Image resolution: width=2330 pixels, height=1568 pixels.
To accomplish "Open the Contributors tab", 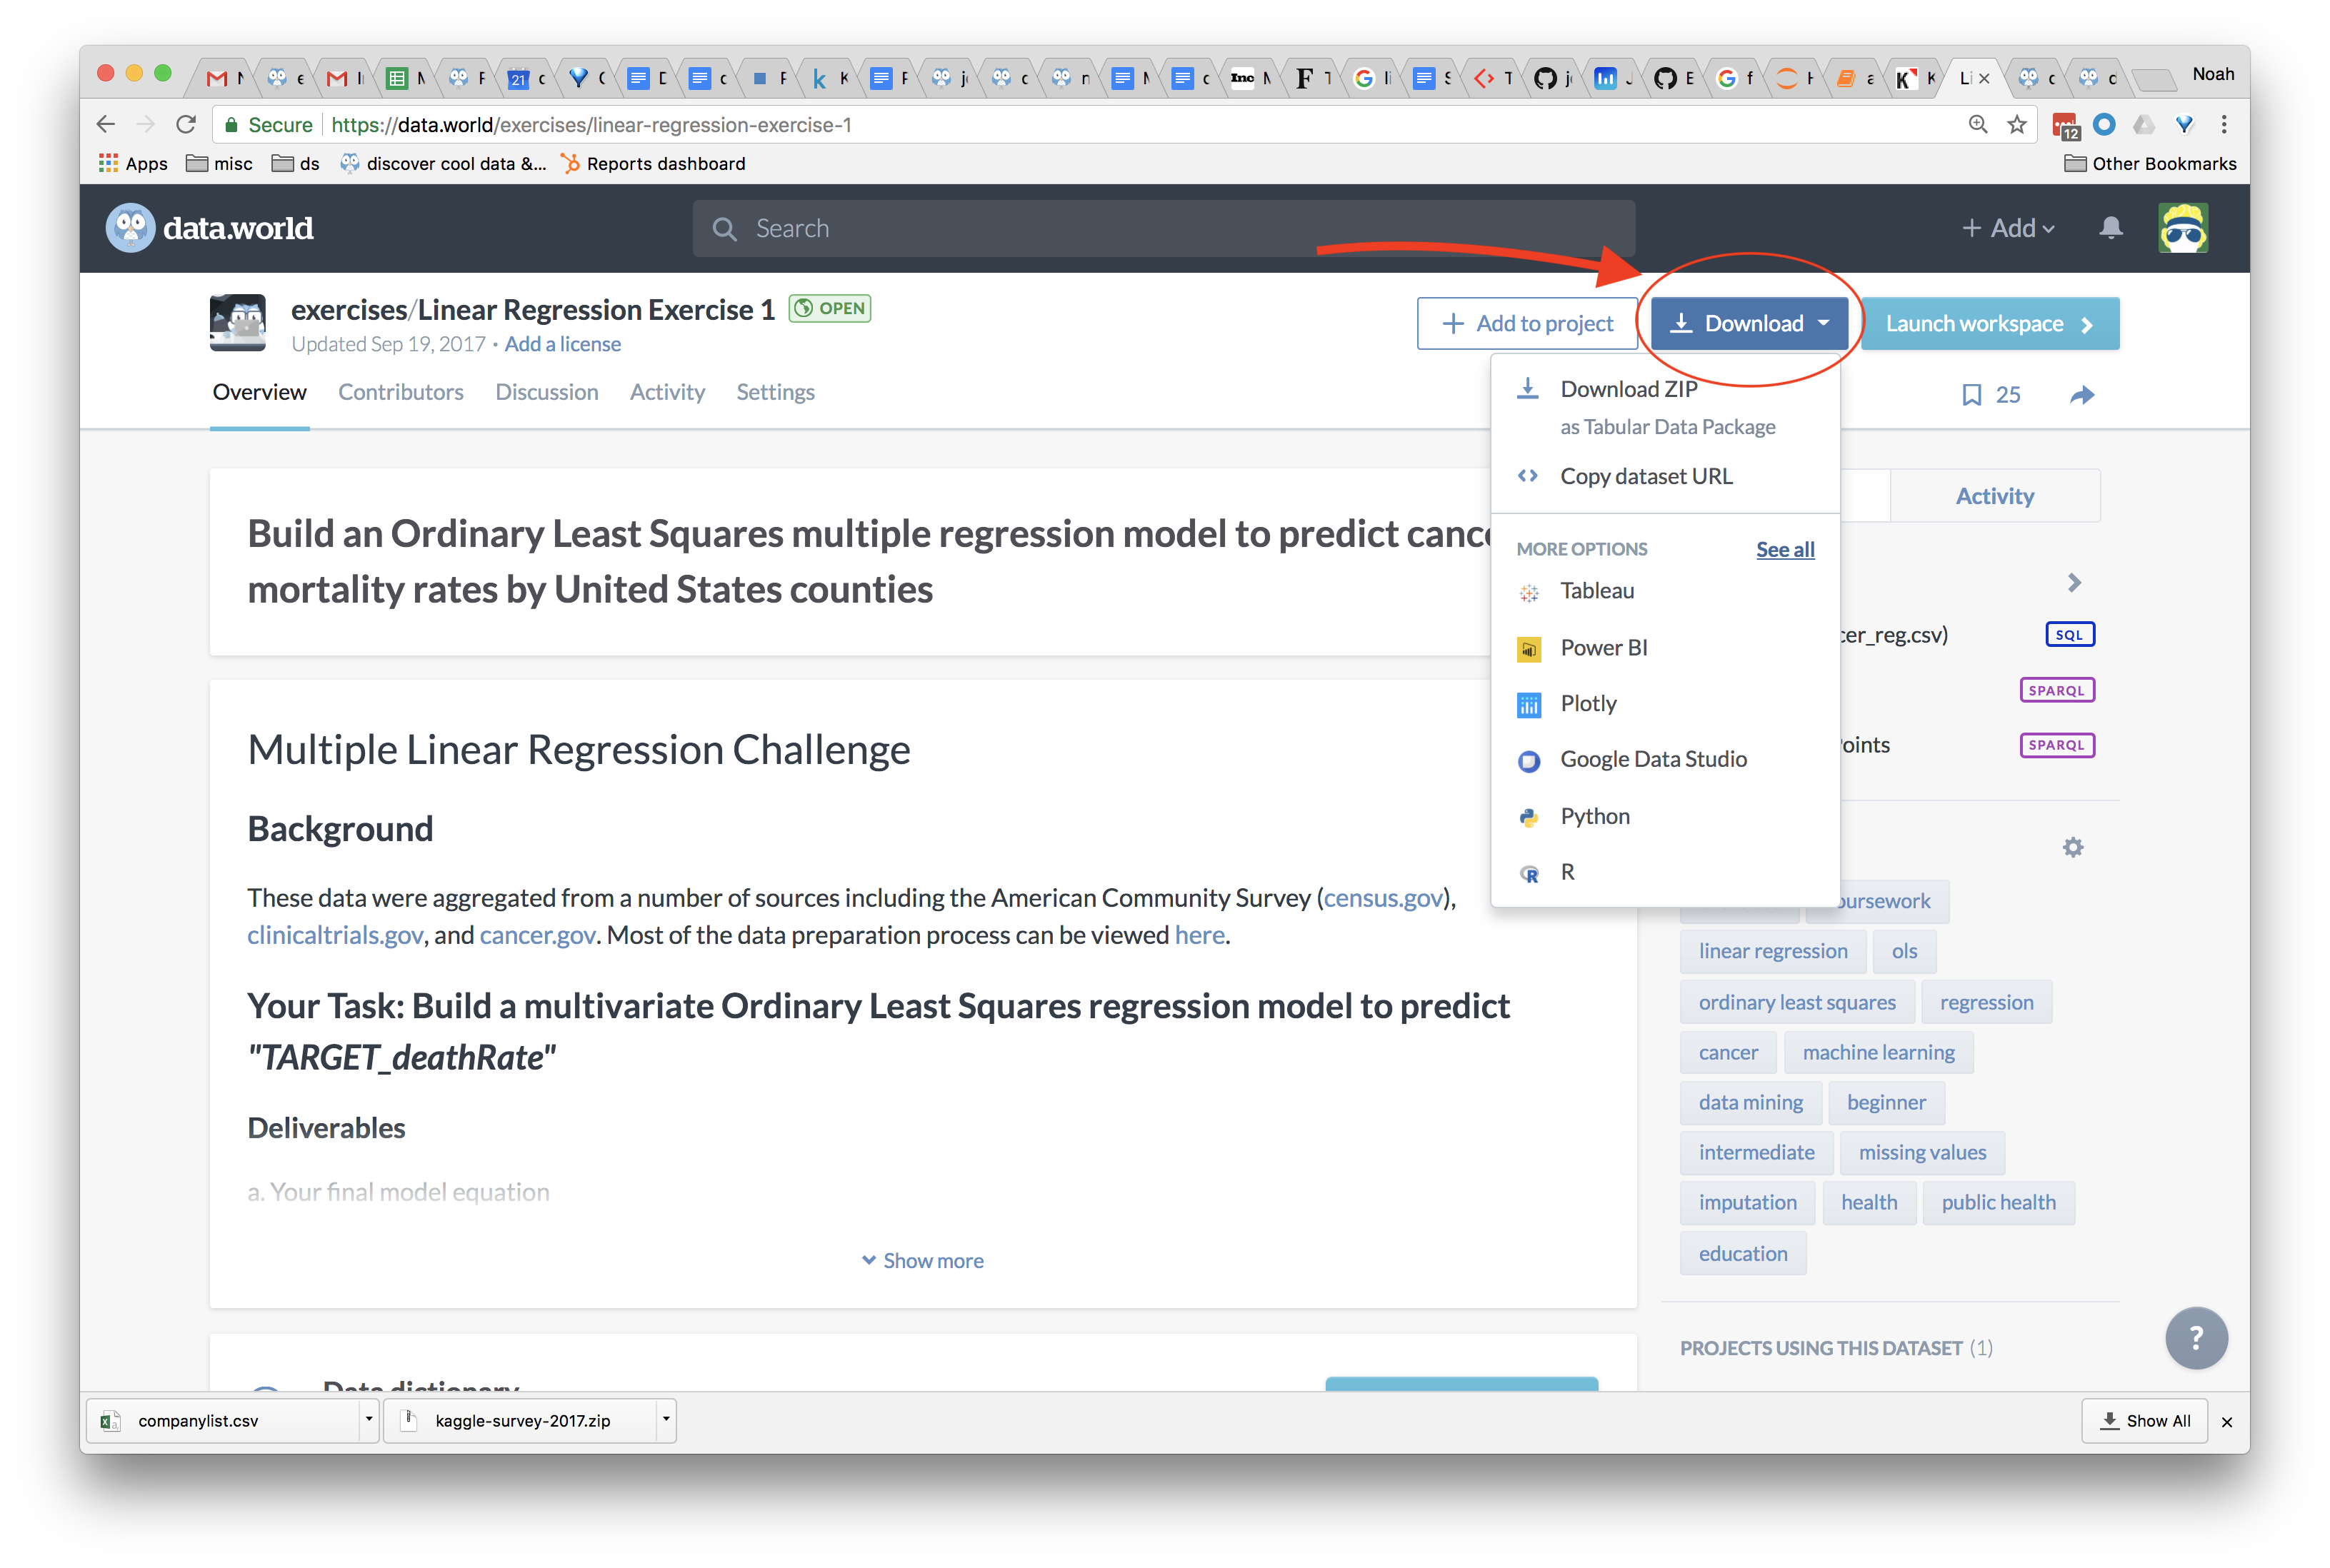I will click(x=400, y=392).
